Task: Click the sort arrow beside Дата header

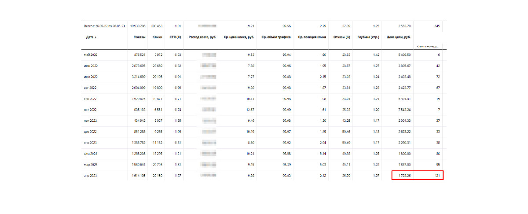Action: (x=95, y=38)
